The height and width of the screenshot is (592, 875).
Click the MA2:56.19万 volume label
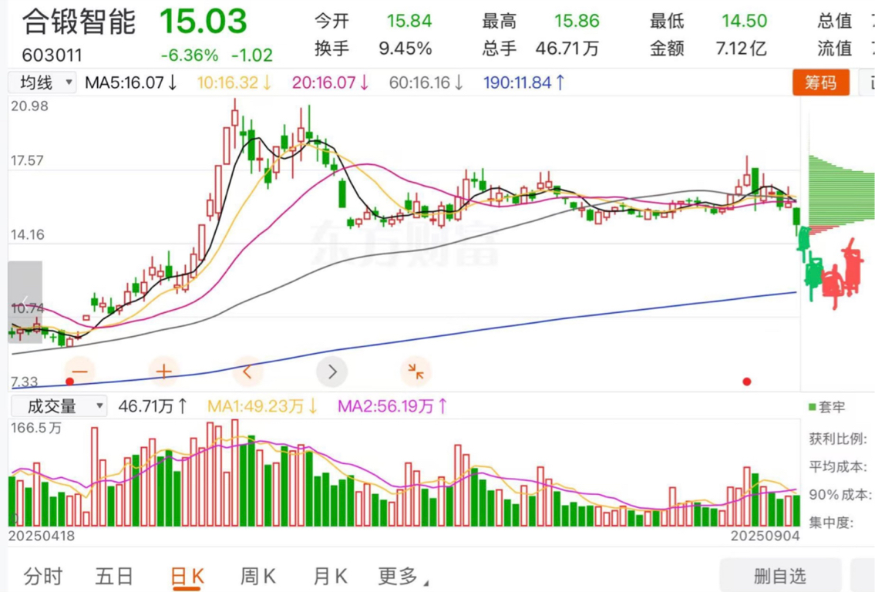click(x=392, y=406)
